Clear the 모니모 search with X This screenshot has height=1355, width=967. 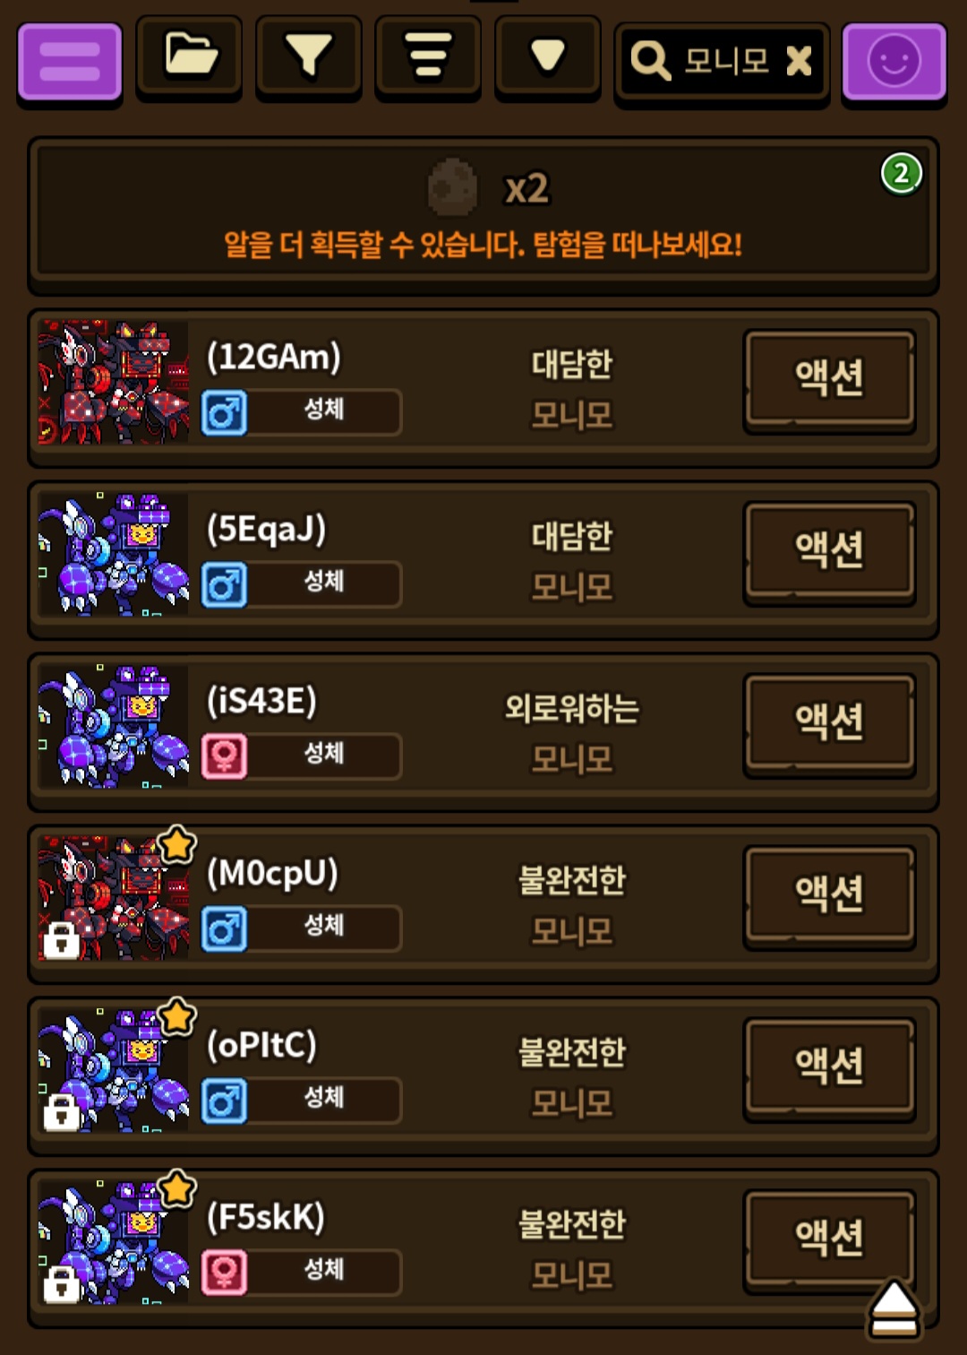[x=799, y=61]
